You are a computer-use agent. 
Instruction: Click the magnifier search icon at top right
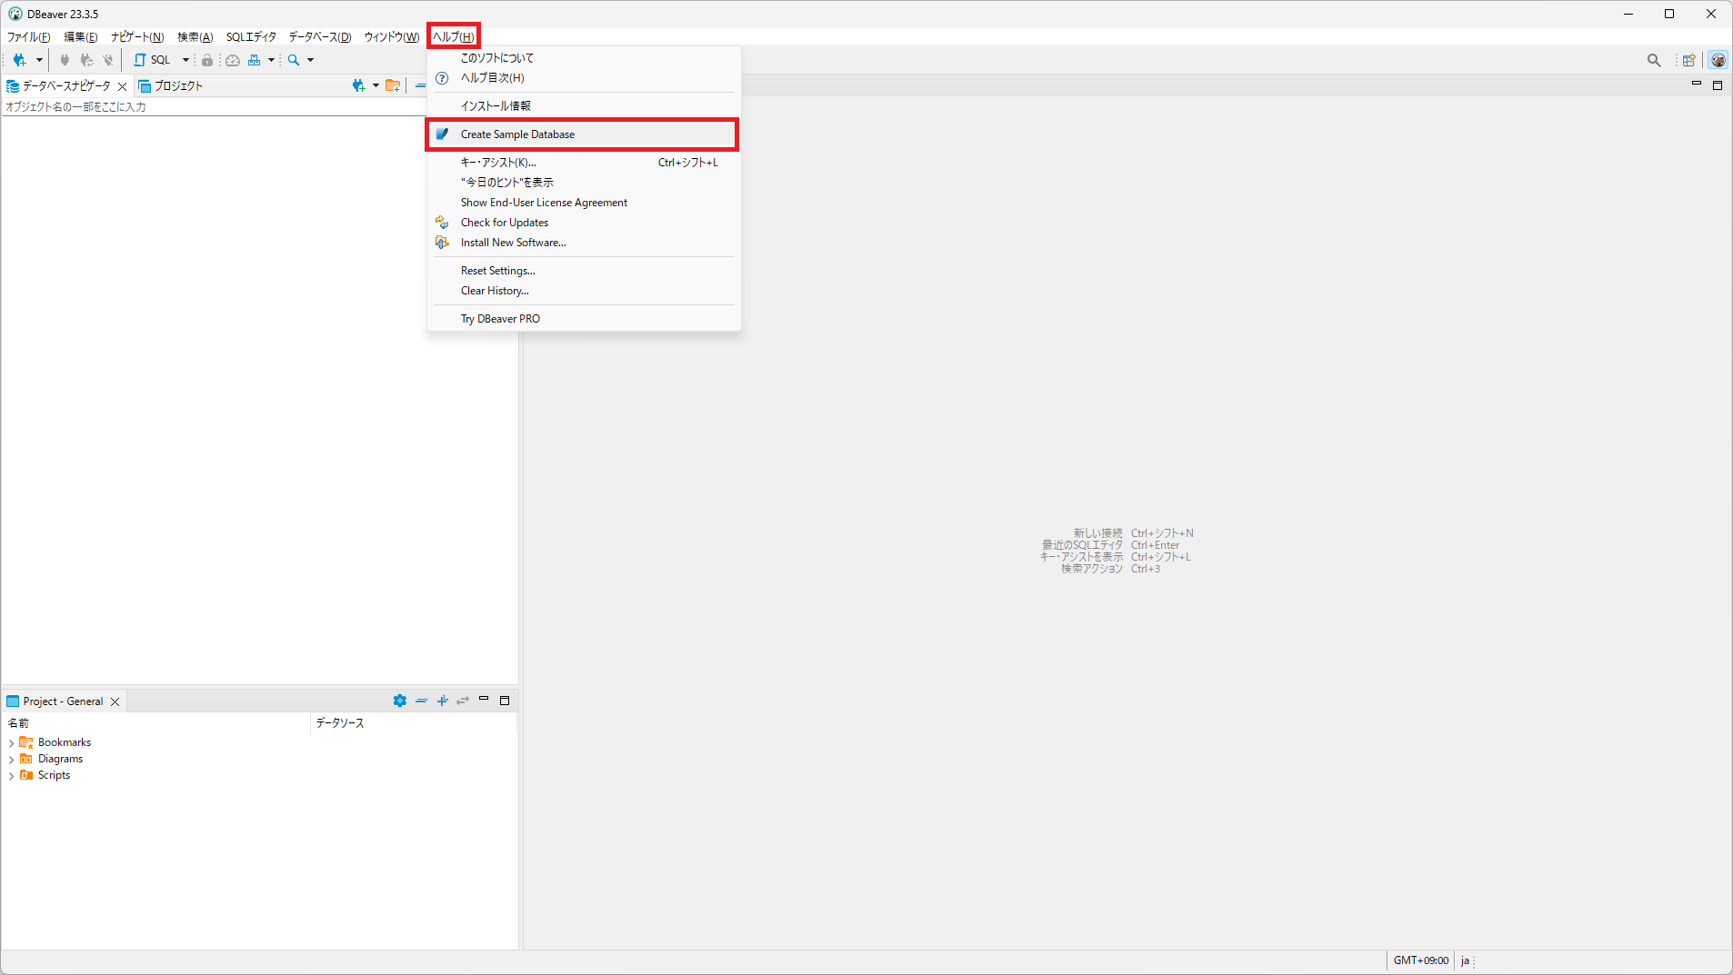tap(1654, 60)
